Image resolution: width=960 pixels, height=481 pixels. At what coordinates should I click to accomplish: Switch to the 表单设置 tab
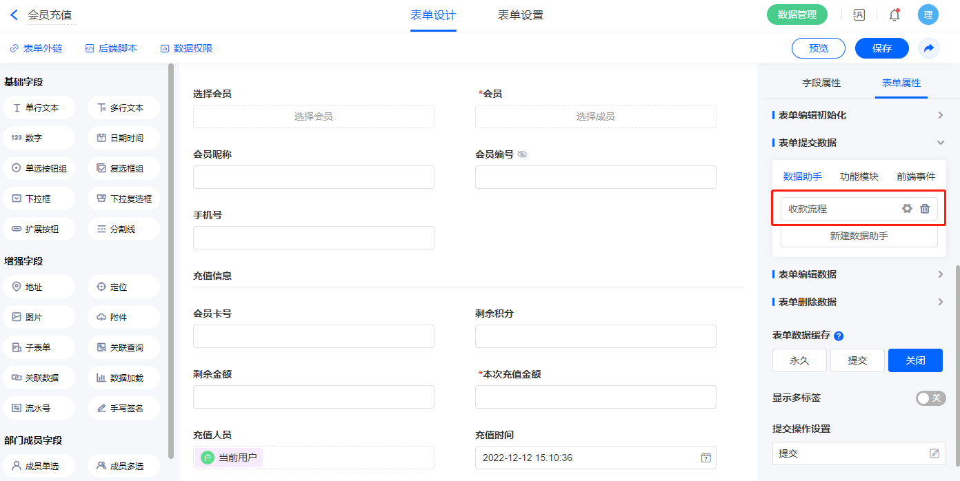tap(520, 15)
